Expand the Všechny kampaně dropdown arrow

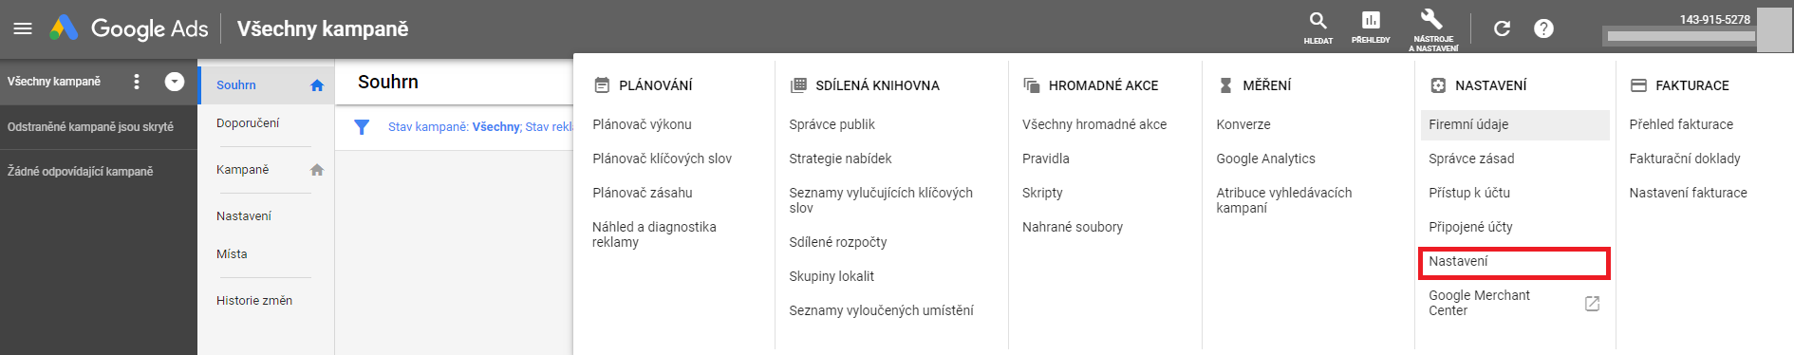tap(175, 82)
